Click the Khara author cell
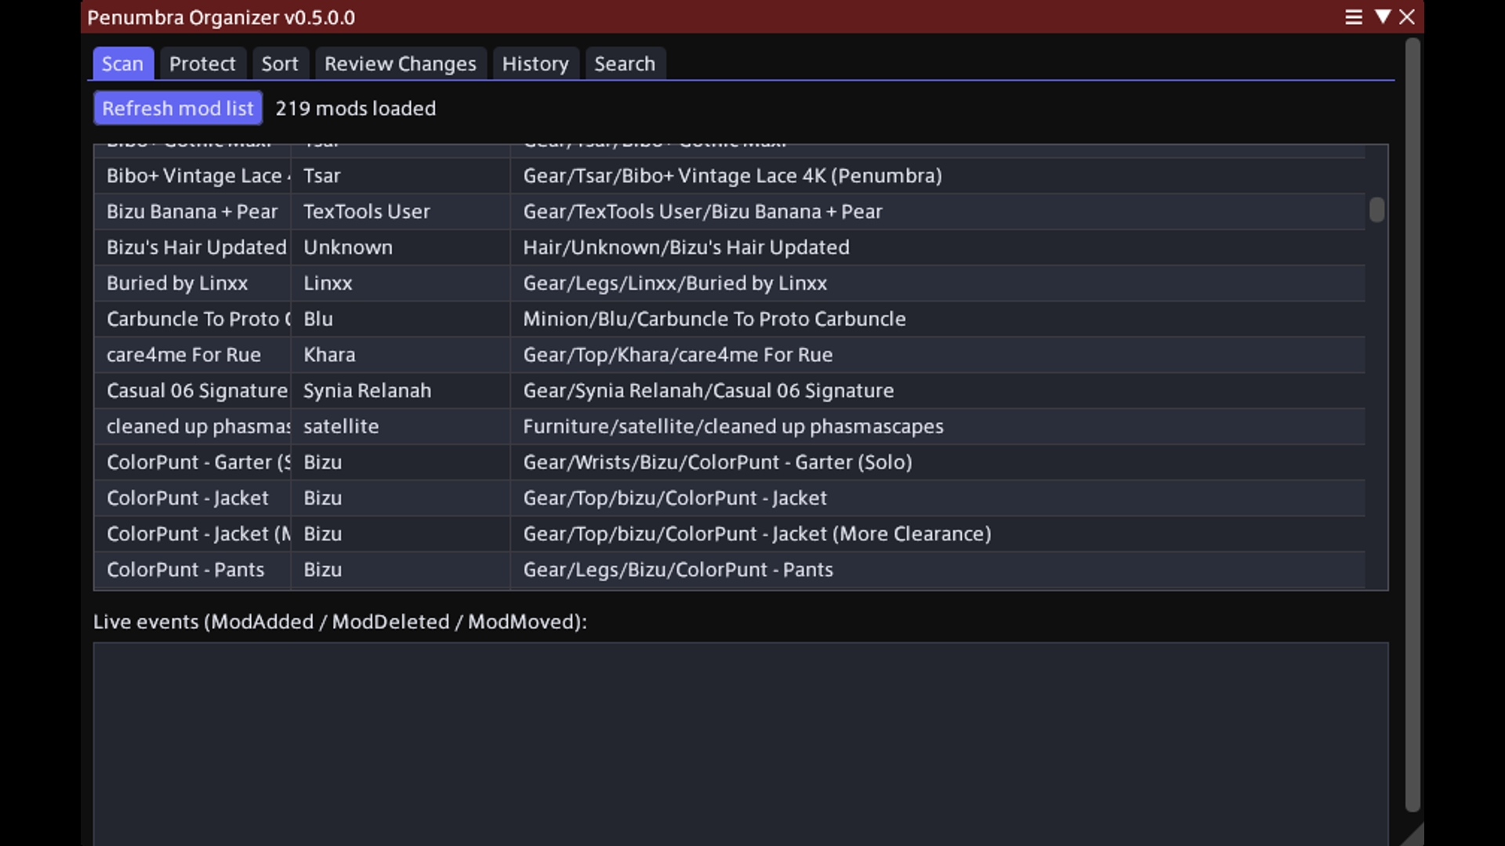 pyautogui.click(x=329, y=355)
